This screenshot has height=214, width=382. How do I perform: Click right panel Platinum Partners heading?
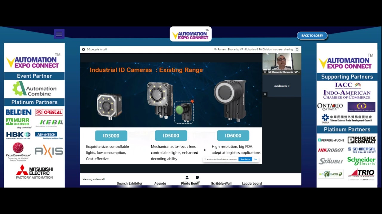(x=347, y=130)
